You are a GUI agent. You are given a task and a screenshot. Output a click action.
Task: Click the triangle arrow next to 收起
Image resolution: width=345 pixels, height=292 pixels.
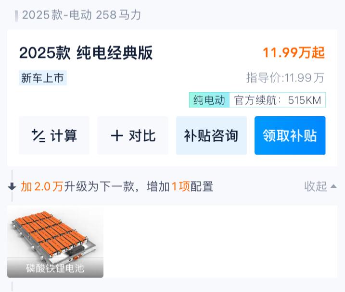coord(333,186)
